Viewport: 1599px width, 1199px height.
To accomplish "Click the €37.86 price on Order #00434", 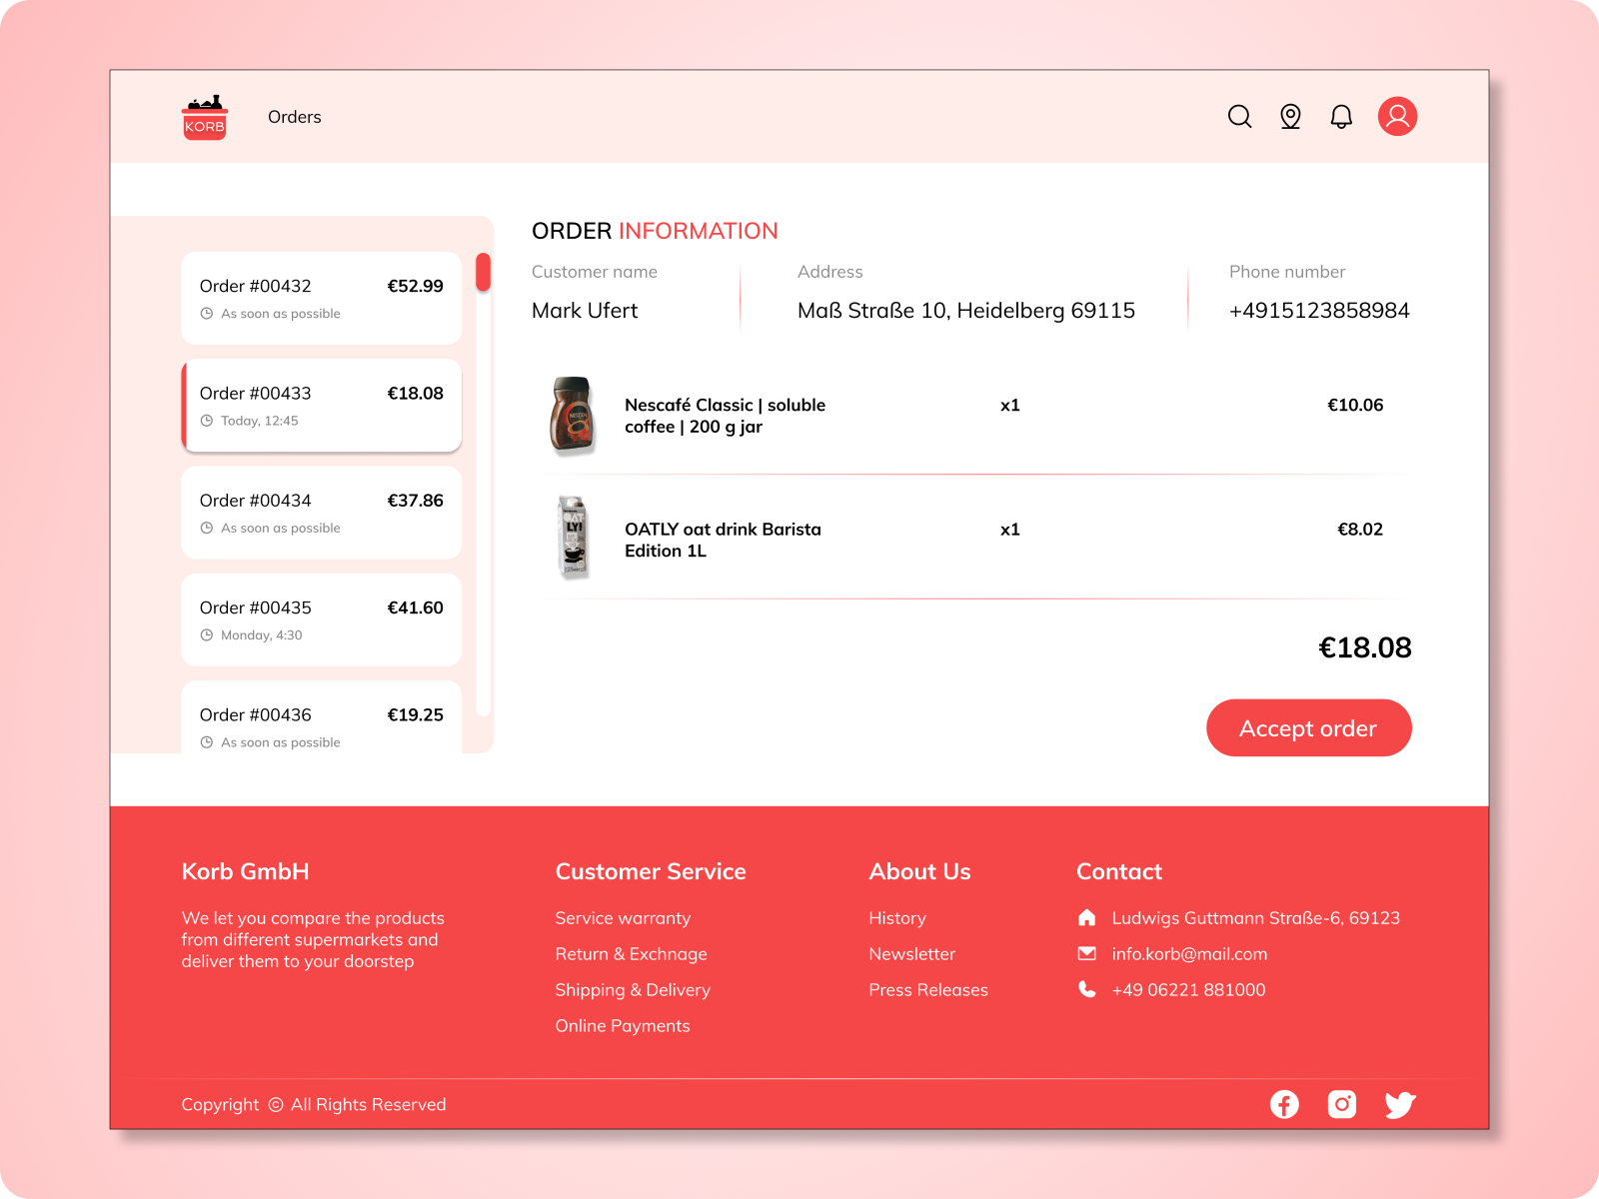I will [x=416, y=501].
